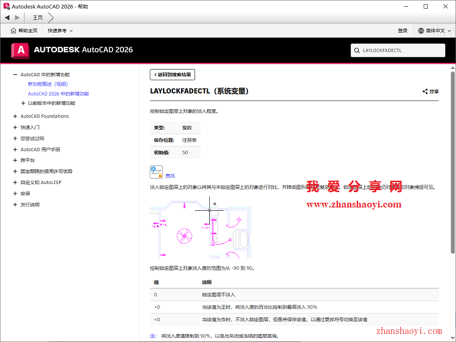Click the 注册表 saved-location value
The height and width of the screenshot is (342, 456).
click(x=189, y=141)
